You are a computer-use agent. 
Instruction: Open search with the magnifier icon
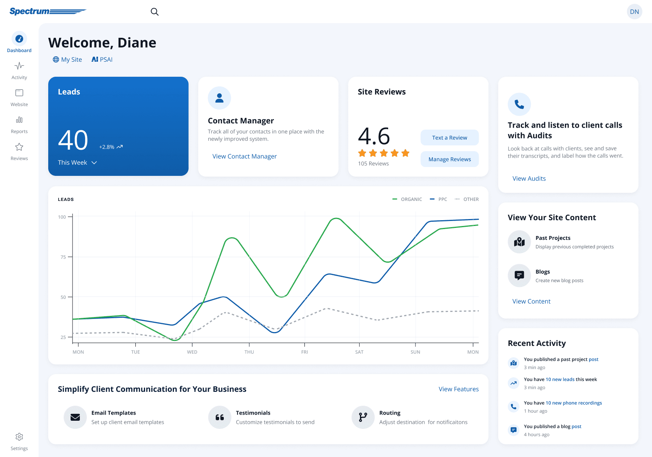[155, 12]
